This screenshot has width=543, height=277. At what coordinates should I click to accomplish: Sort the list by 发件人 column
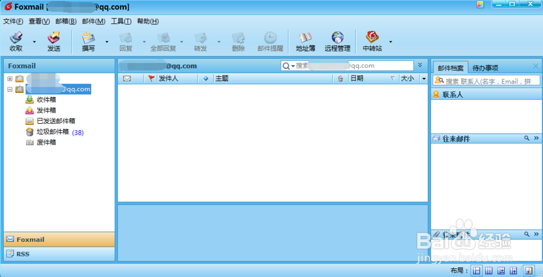click(178, 79)
